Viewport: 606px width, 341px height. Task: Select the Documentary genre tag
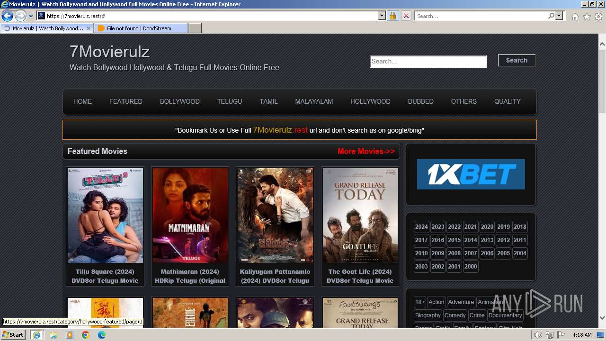tap(505, 315)
